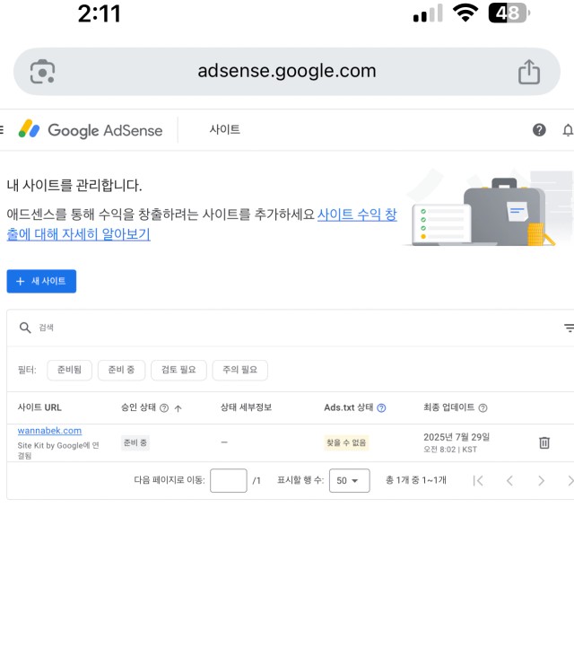
Task: Go to previous page chevron
Action: tap(510, 480)
